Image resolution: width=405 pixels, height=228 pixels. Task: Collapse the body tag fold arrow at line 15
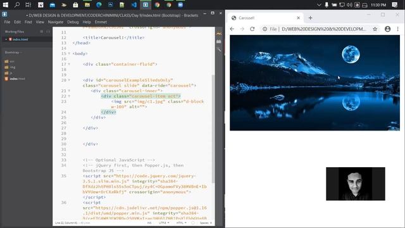[x=69, y=53]
